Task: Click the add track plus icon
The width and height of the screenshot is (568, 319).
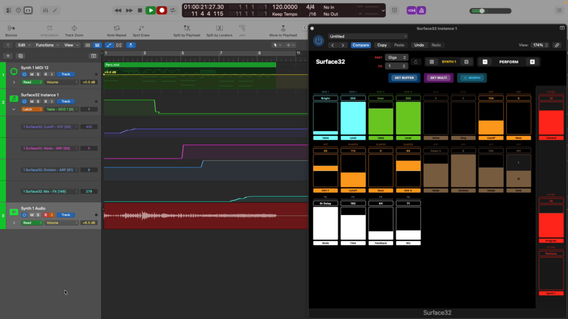Action: [x=8, y=56]
